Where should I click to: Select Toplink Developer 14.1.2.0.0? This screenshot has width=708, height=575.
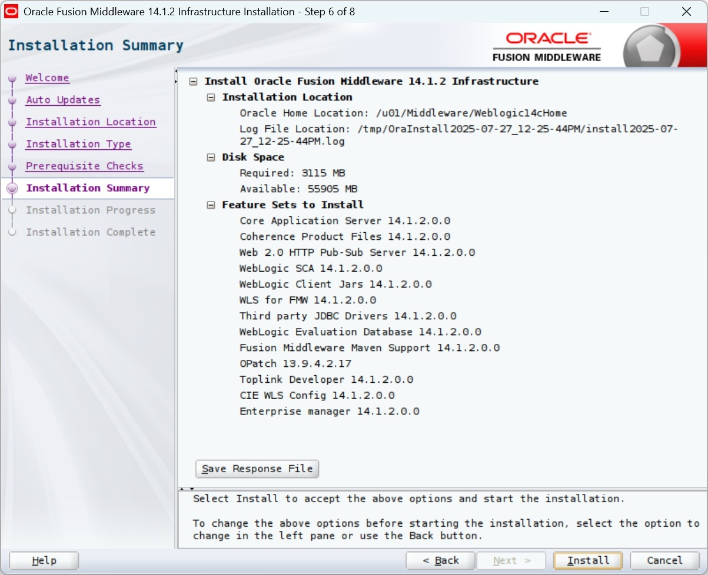point(326,380)
